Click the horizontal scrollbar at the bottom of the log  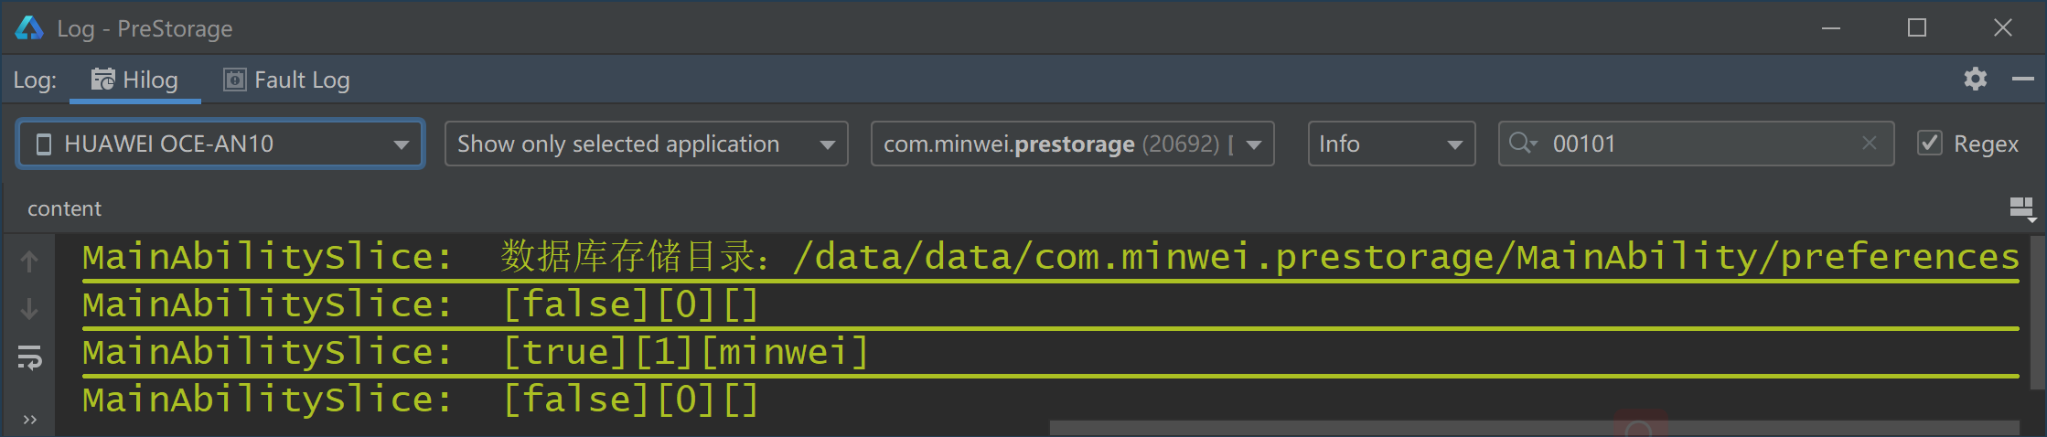point(1534,428)
